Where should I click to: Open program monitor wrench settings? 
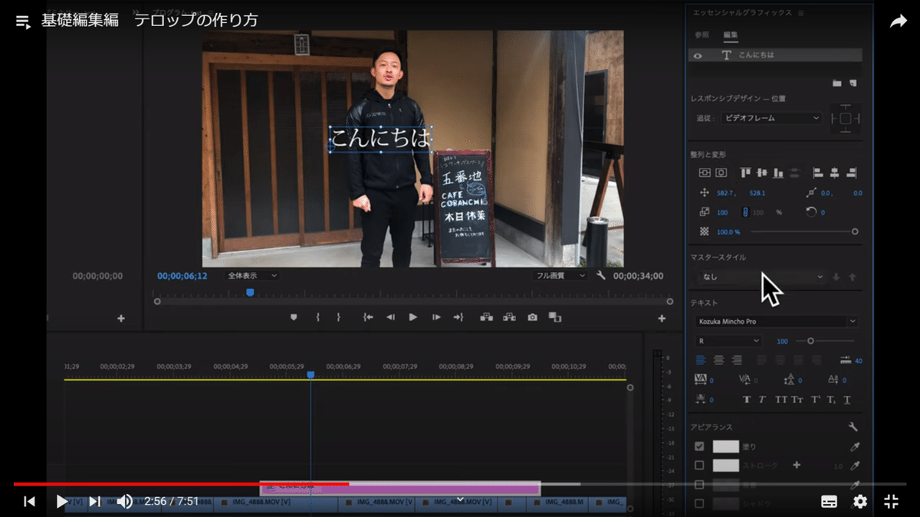(x=601, y=276)
